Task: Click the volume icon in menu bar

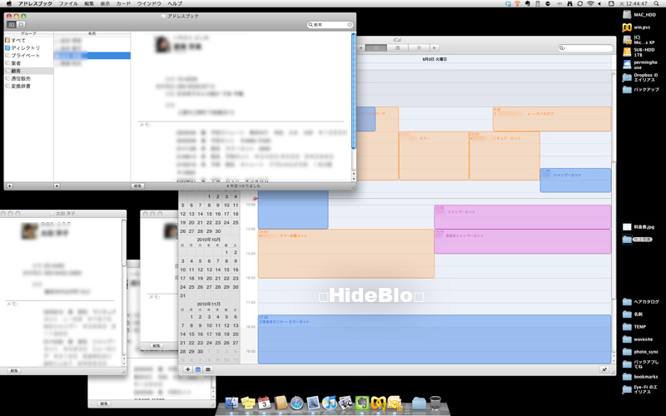Action: click(x=599, y=3)
